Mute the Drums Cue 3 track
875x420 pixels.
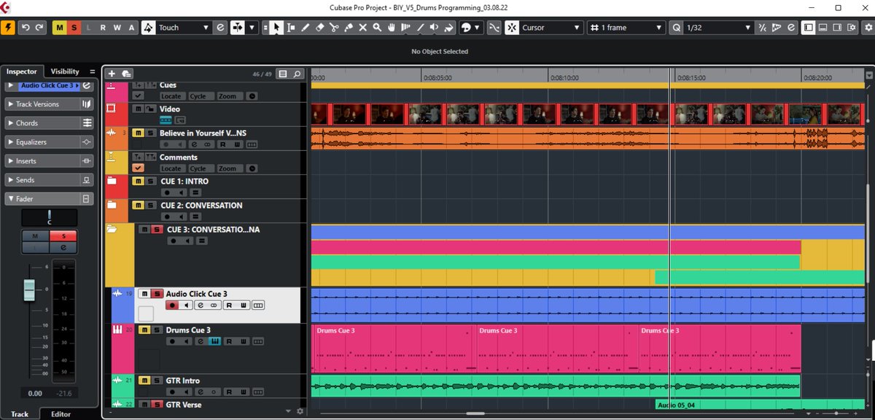pyautogui.click(x=144, y=330)
